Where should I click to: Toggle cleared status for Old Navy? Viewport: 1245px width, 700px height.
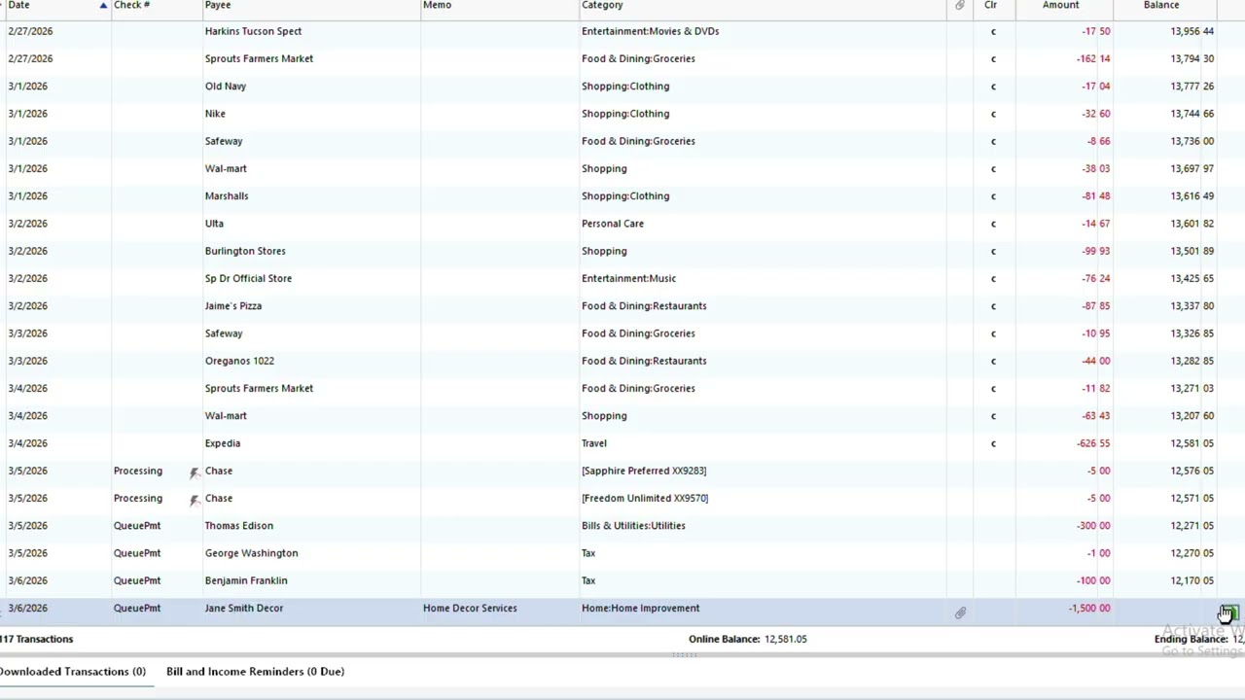coord(993,87)
